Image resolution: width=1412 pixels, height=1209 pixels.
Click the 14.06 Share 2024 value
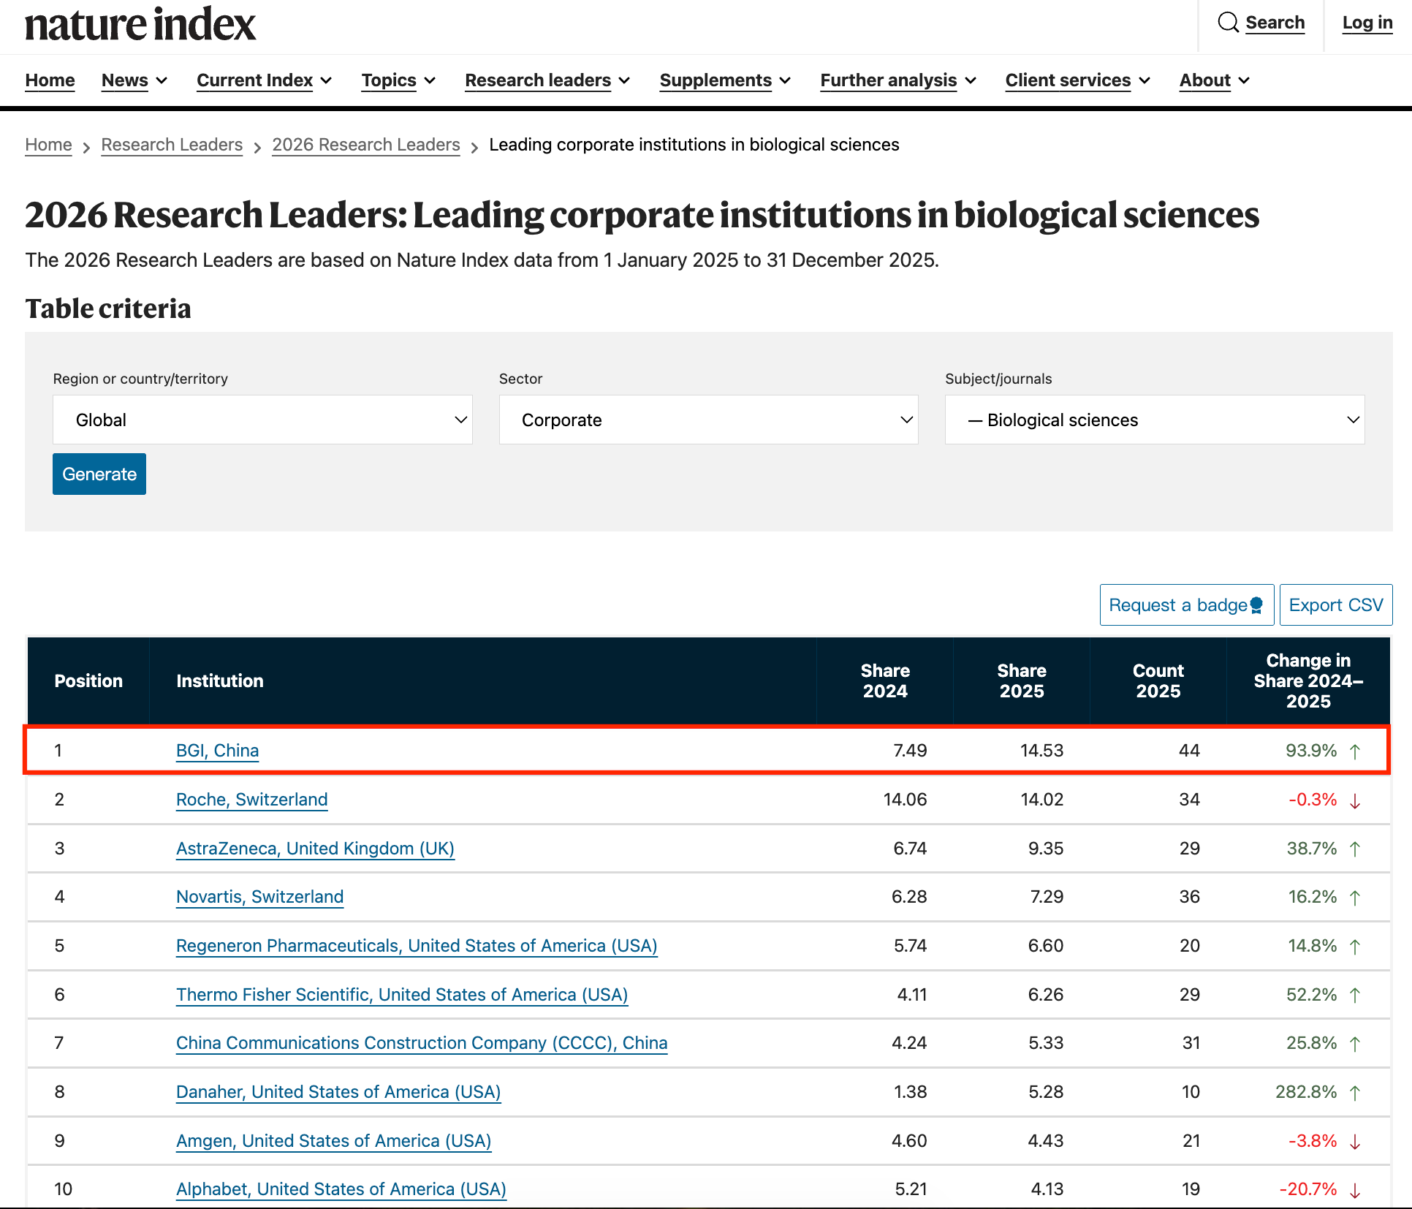pos(905,800)
